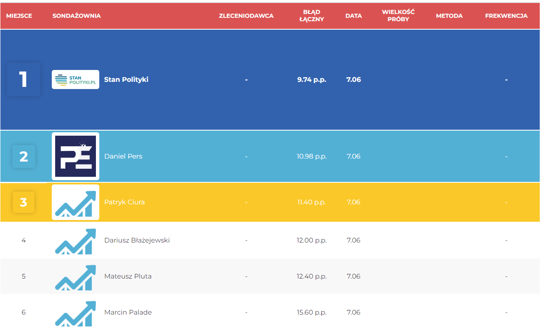The image size is (544, 329).
Task: Open the Daniel Pers entry
Action: click(x=123, y=156)
